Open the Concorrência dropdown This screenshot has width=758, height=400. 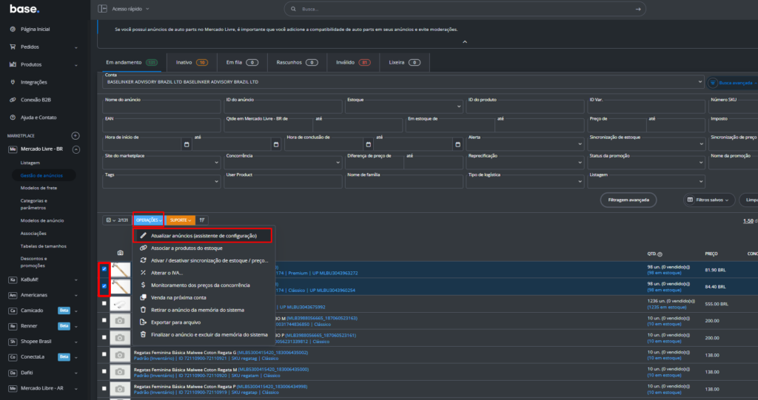coord(283,162)
